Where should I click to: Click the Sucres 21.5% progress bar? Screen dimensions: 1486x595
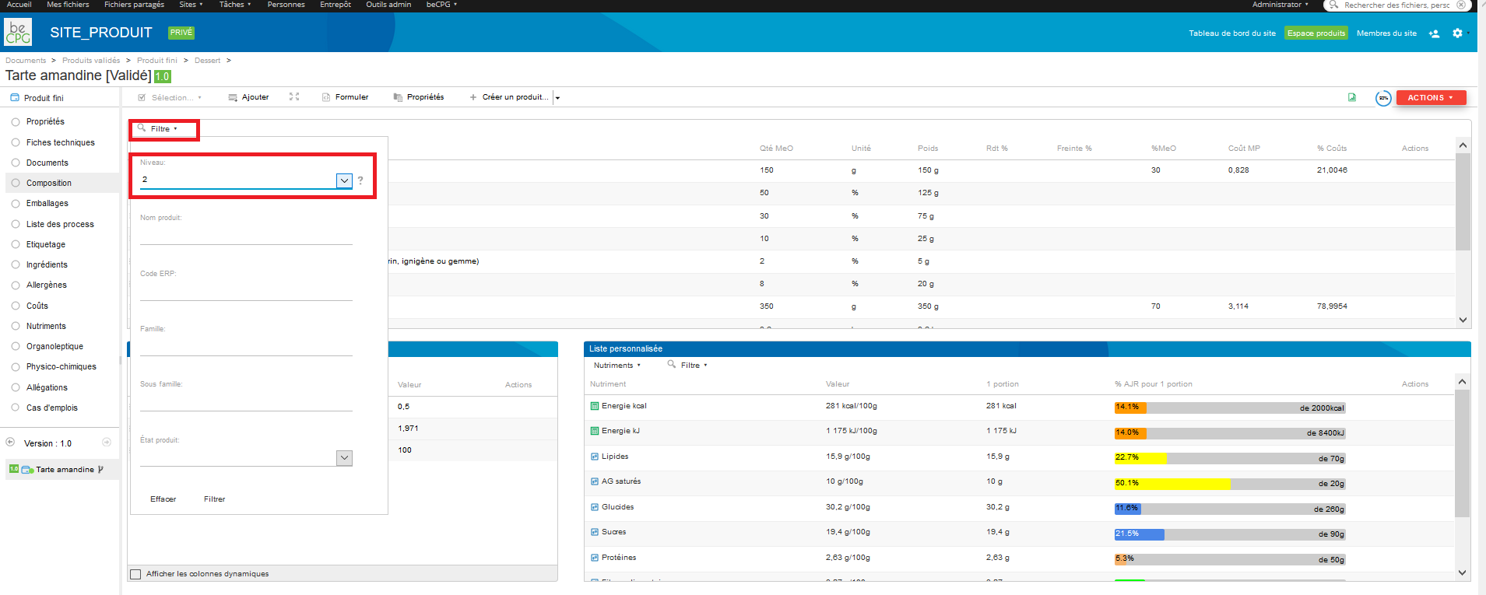click(1229, 534)
